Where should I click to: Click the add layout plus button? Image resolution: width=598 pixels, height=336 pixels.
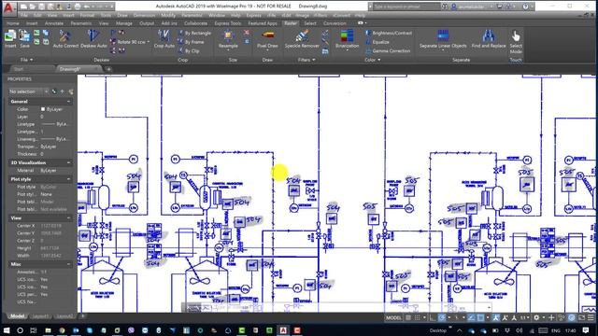point(83,316)
